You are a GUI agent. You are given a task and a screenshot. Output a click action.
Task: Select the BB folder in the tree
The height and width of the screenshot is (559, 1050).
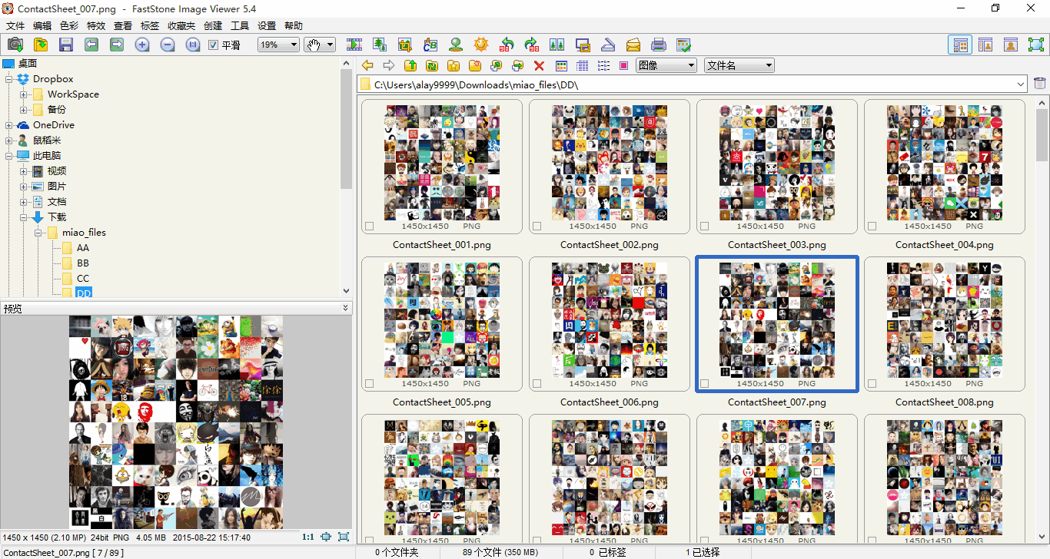tap(82, 263)
